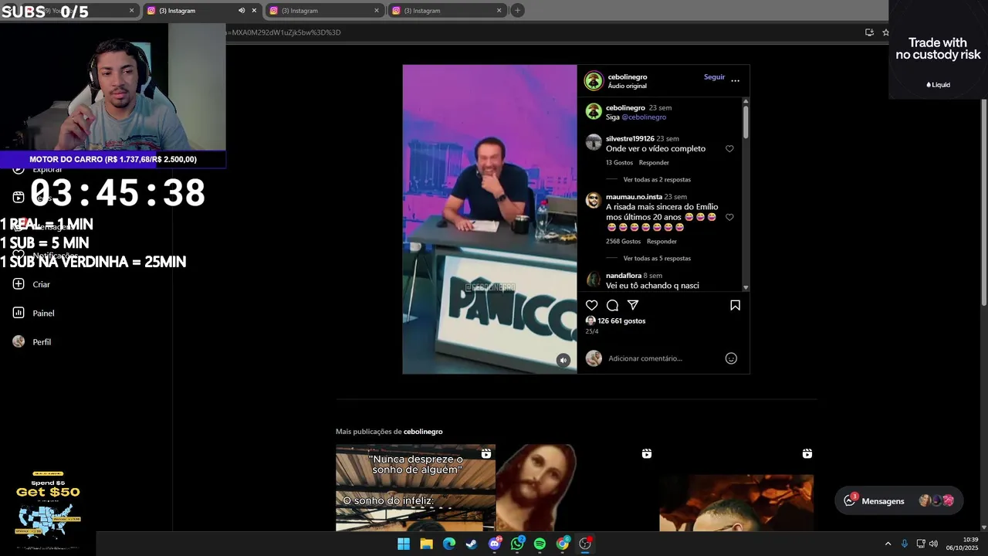Open OBS Studio from taskbar
Image resolution: width=988 pixels, height=556 pixels.
[x=585, y=544]
